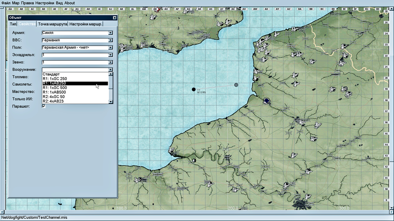Click column header BH on map
The image size is (394, 221).
378,9
